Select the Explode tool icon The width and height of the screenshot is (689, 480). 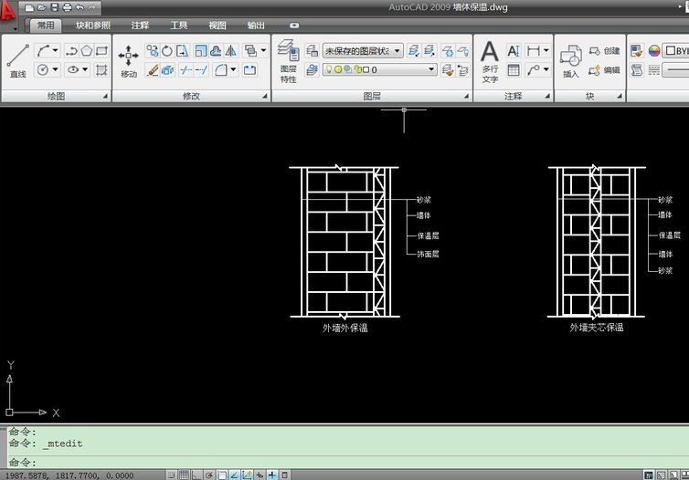click(x=167, y=69)
